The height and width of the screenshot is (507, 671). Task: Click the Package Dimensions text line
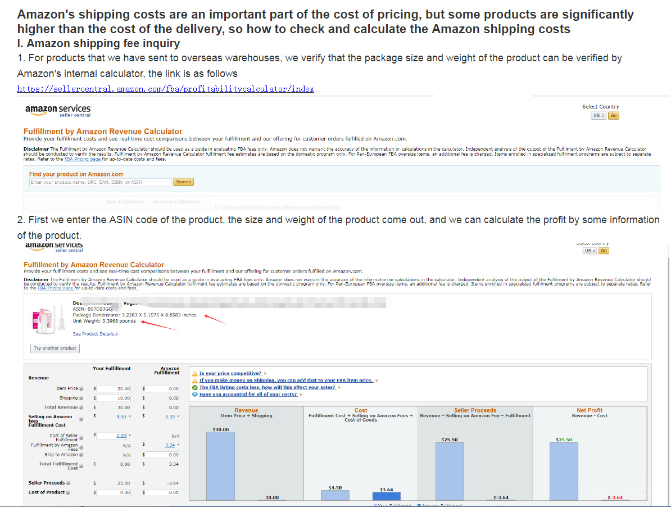(x=134, y=315)
